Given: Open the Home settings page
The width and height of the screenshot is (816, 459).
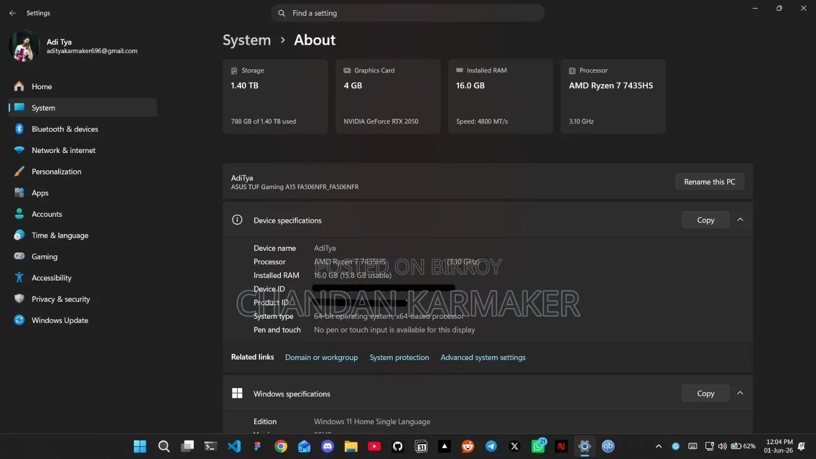Looking at the screenshot, I should (83, 87).
